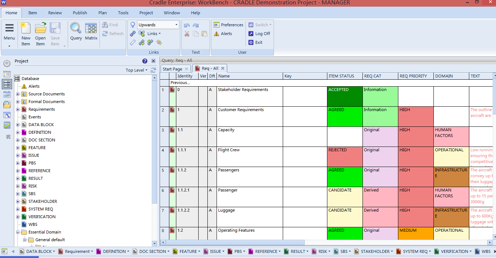
Task: Expand the Source Documents tree node
Action: [x=18, y=94]
